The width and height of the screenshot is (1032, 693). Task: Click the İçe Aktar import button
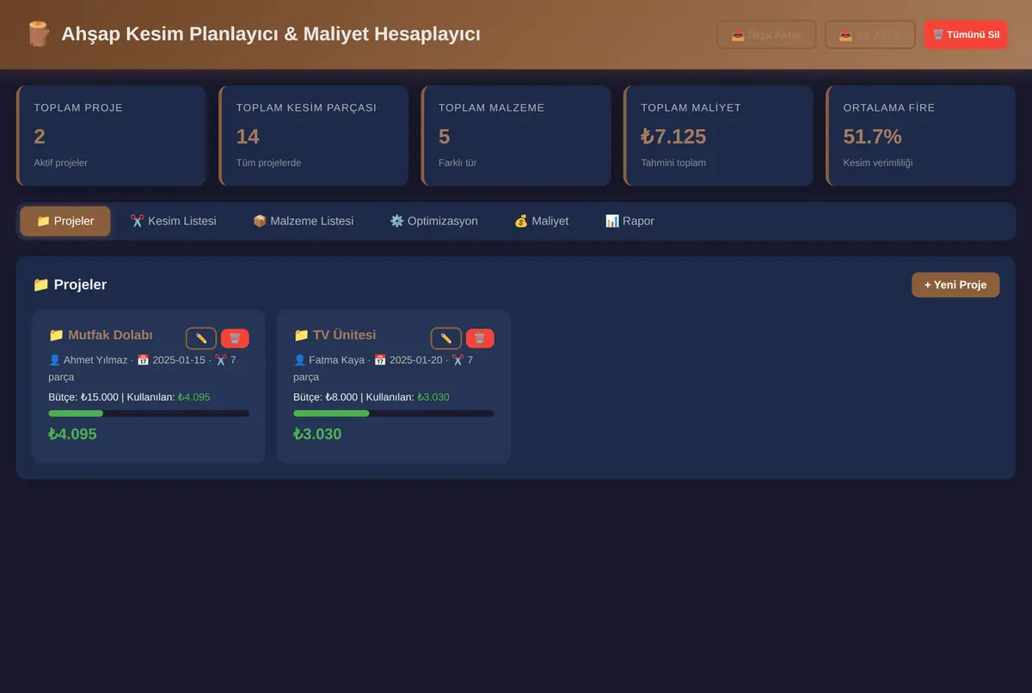[869, 35]
